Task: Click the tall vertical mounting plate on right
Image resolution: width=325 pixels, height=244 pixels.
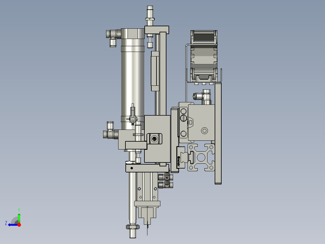Action: (218, 133)
